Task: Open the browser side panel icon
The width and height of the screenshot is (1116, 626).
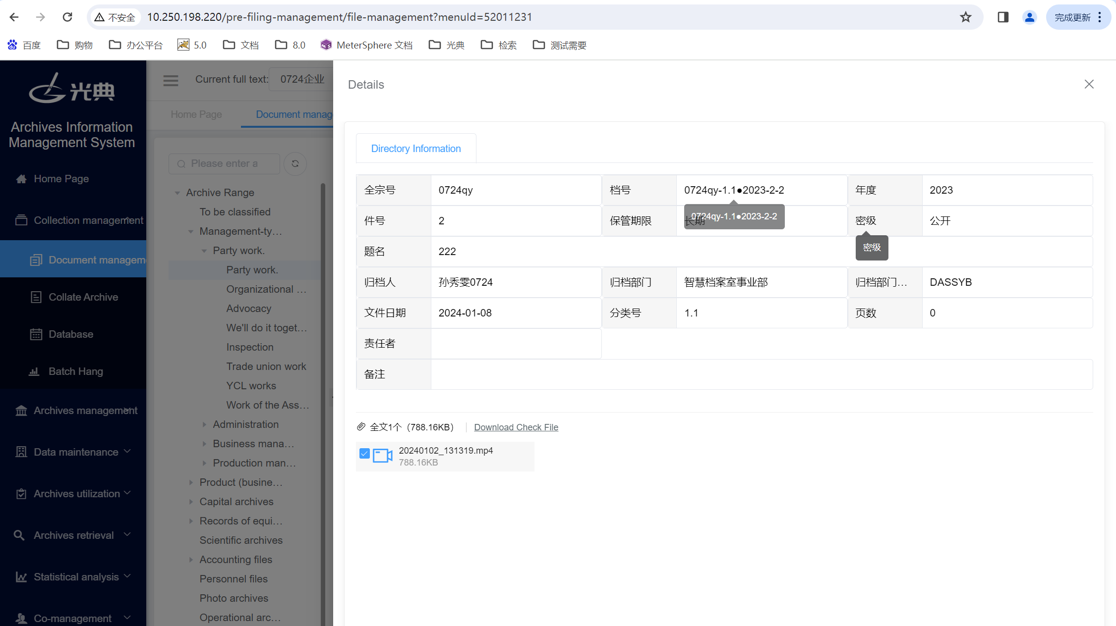Action: point(1003,17)
